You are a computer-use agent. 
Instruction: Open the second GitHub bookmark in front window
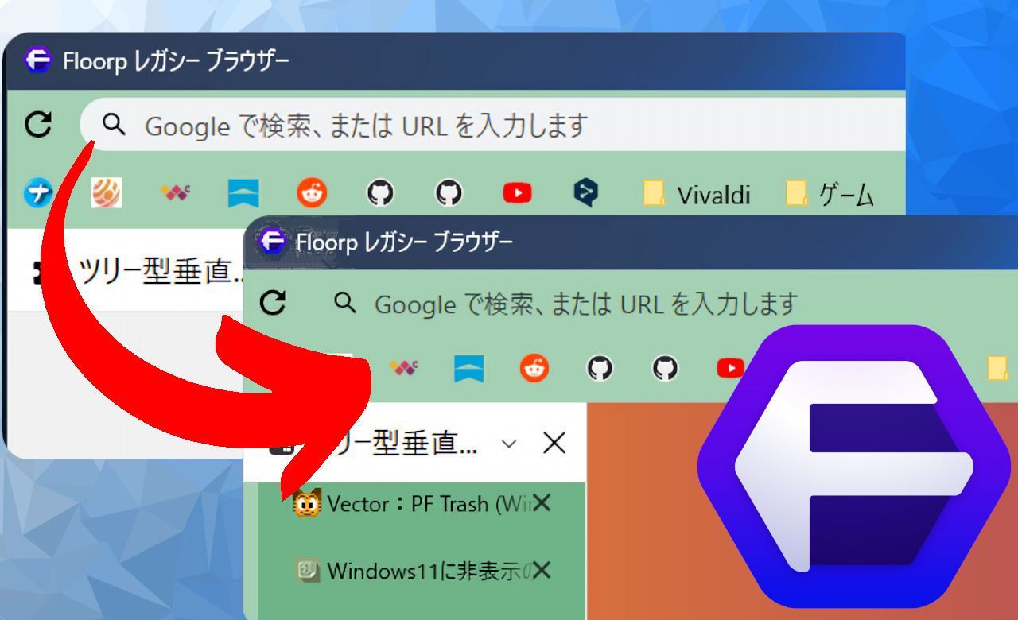(665, 368)
